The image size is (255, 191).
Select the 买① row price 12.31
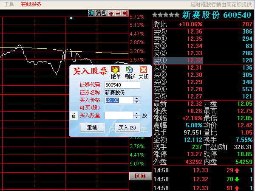click(x=195, y=67)
